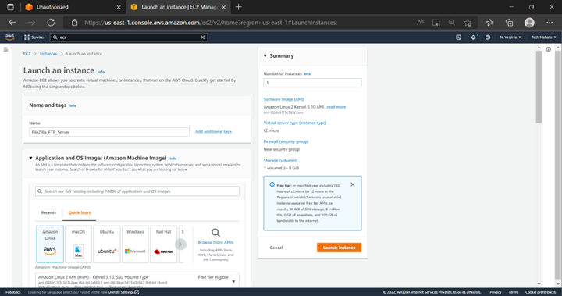Dismiss the Free tier notice
Viewport: 562px width, 296px height.
pos(353,184)
